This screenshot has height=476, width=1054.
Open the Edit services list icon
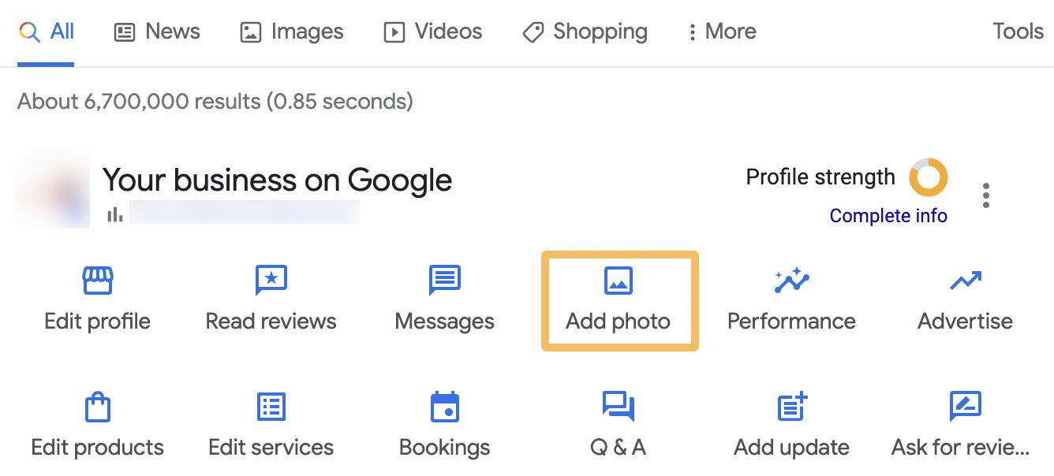coord(271,406)
